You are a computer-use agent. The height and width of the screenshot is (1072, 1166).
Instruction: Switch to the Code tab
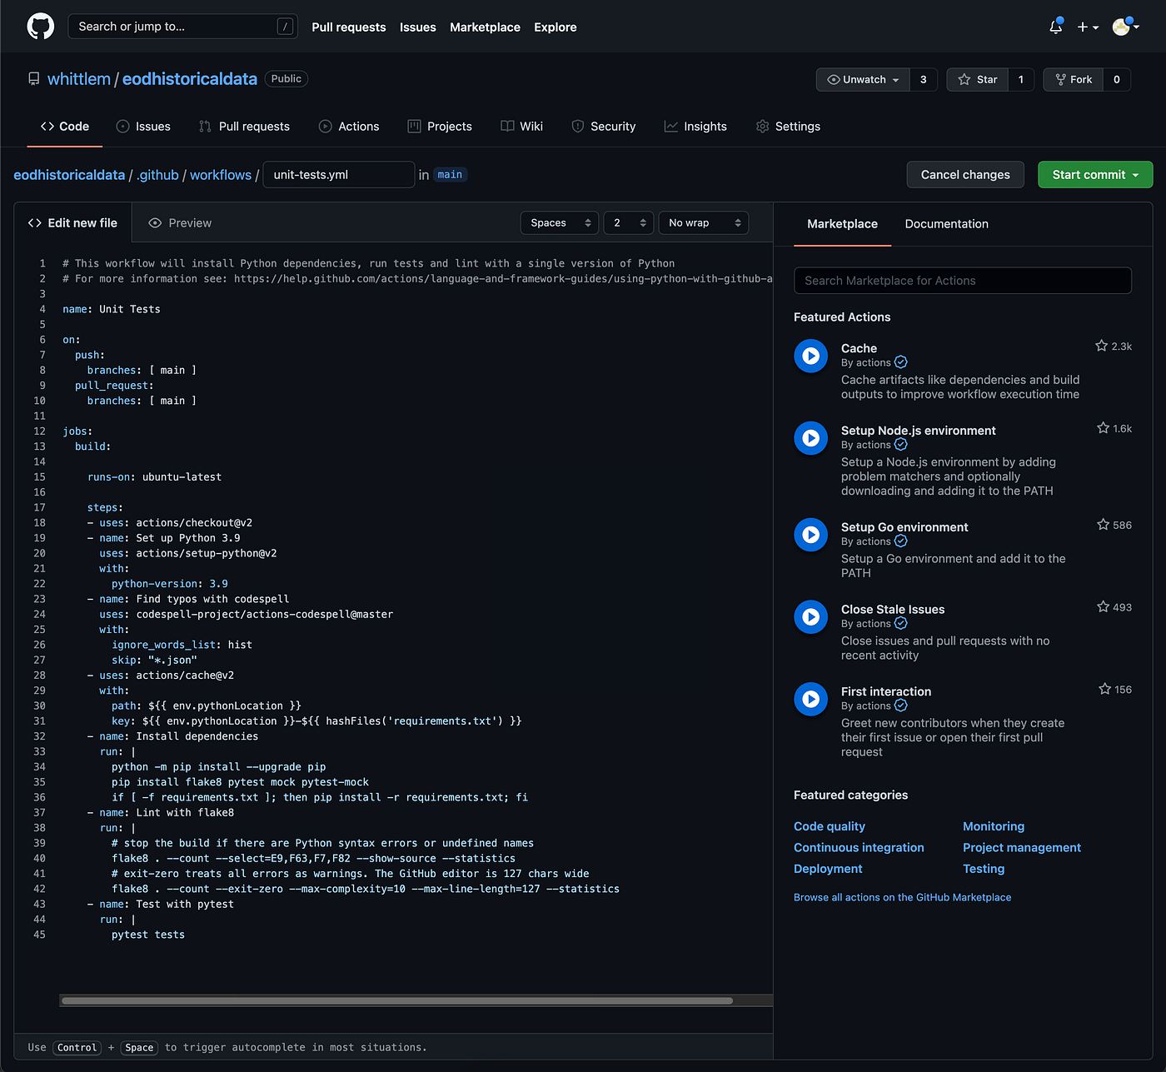(65, 127)
